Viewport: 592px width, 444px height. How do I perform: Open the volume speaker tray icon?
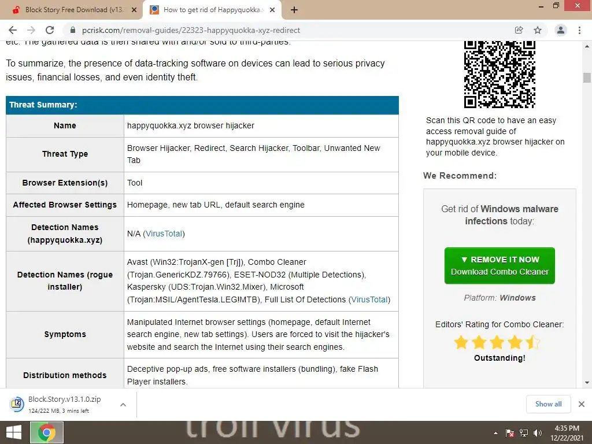538,433
